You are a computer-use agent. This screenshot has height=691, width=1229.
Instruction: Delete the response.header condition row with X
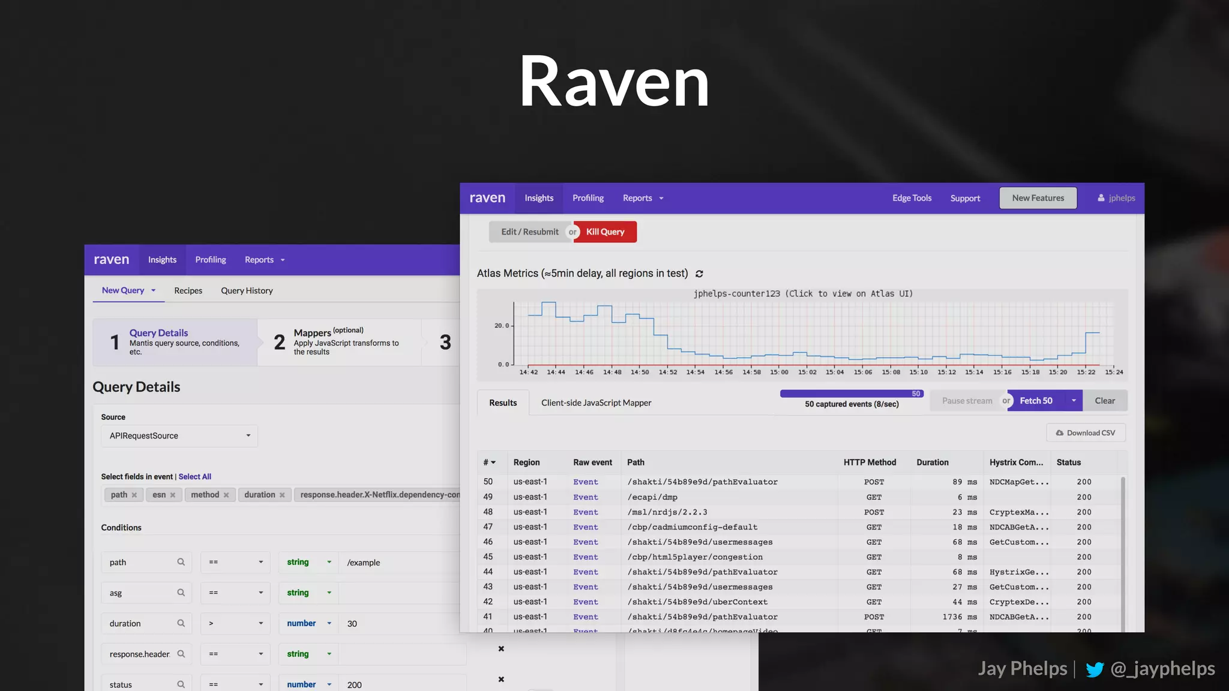point(501,648)
